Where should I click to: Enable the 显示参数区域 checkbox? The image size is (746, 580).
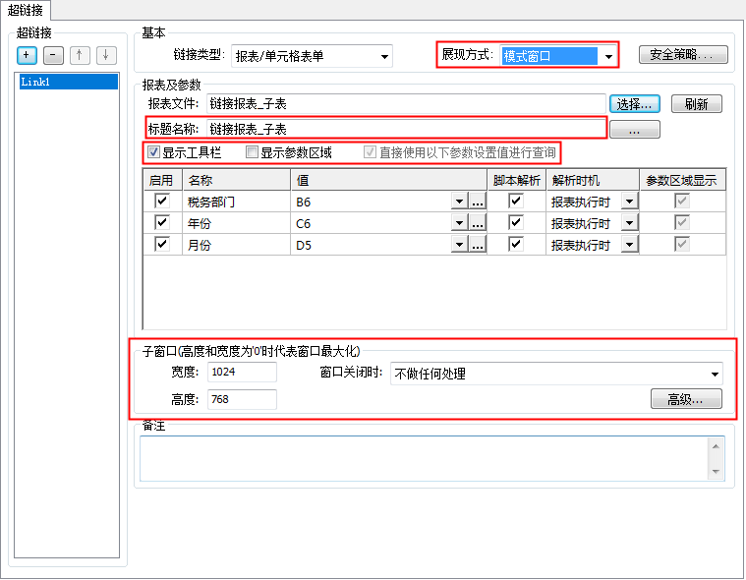pos(253,153)
